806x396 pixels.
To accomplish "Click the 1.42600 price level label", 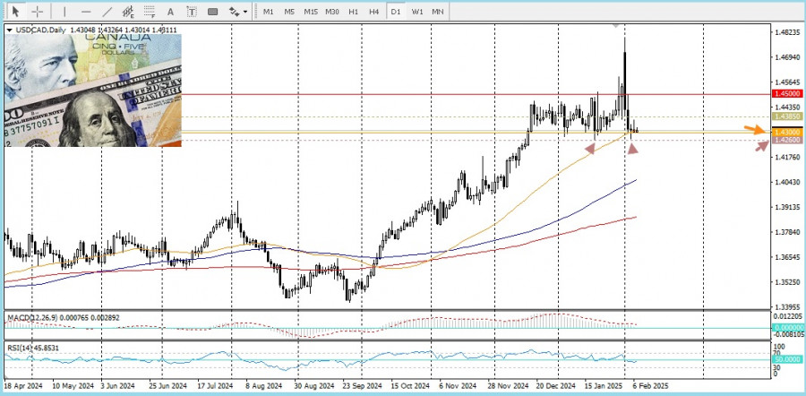I will [x=787, y=140].
